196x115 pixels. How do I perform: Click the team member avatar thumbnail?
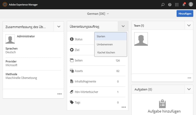[141, 39]
